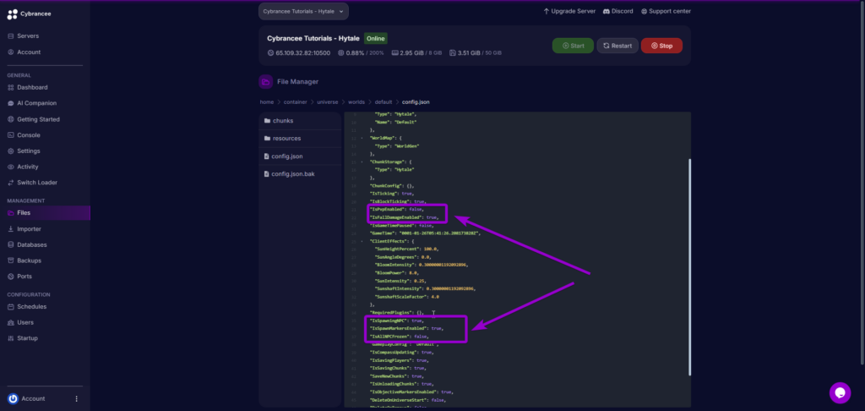865x411 pixels.
Task: Open the resources folder
Action: click(286, 138)
